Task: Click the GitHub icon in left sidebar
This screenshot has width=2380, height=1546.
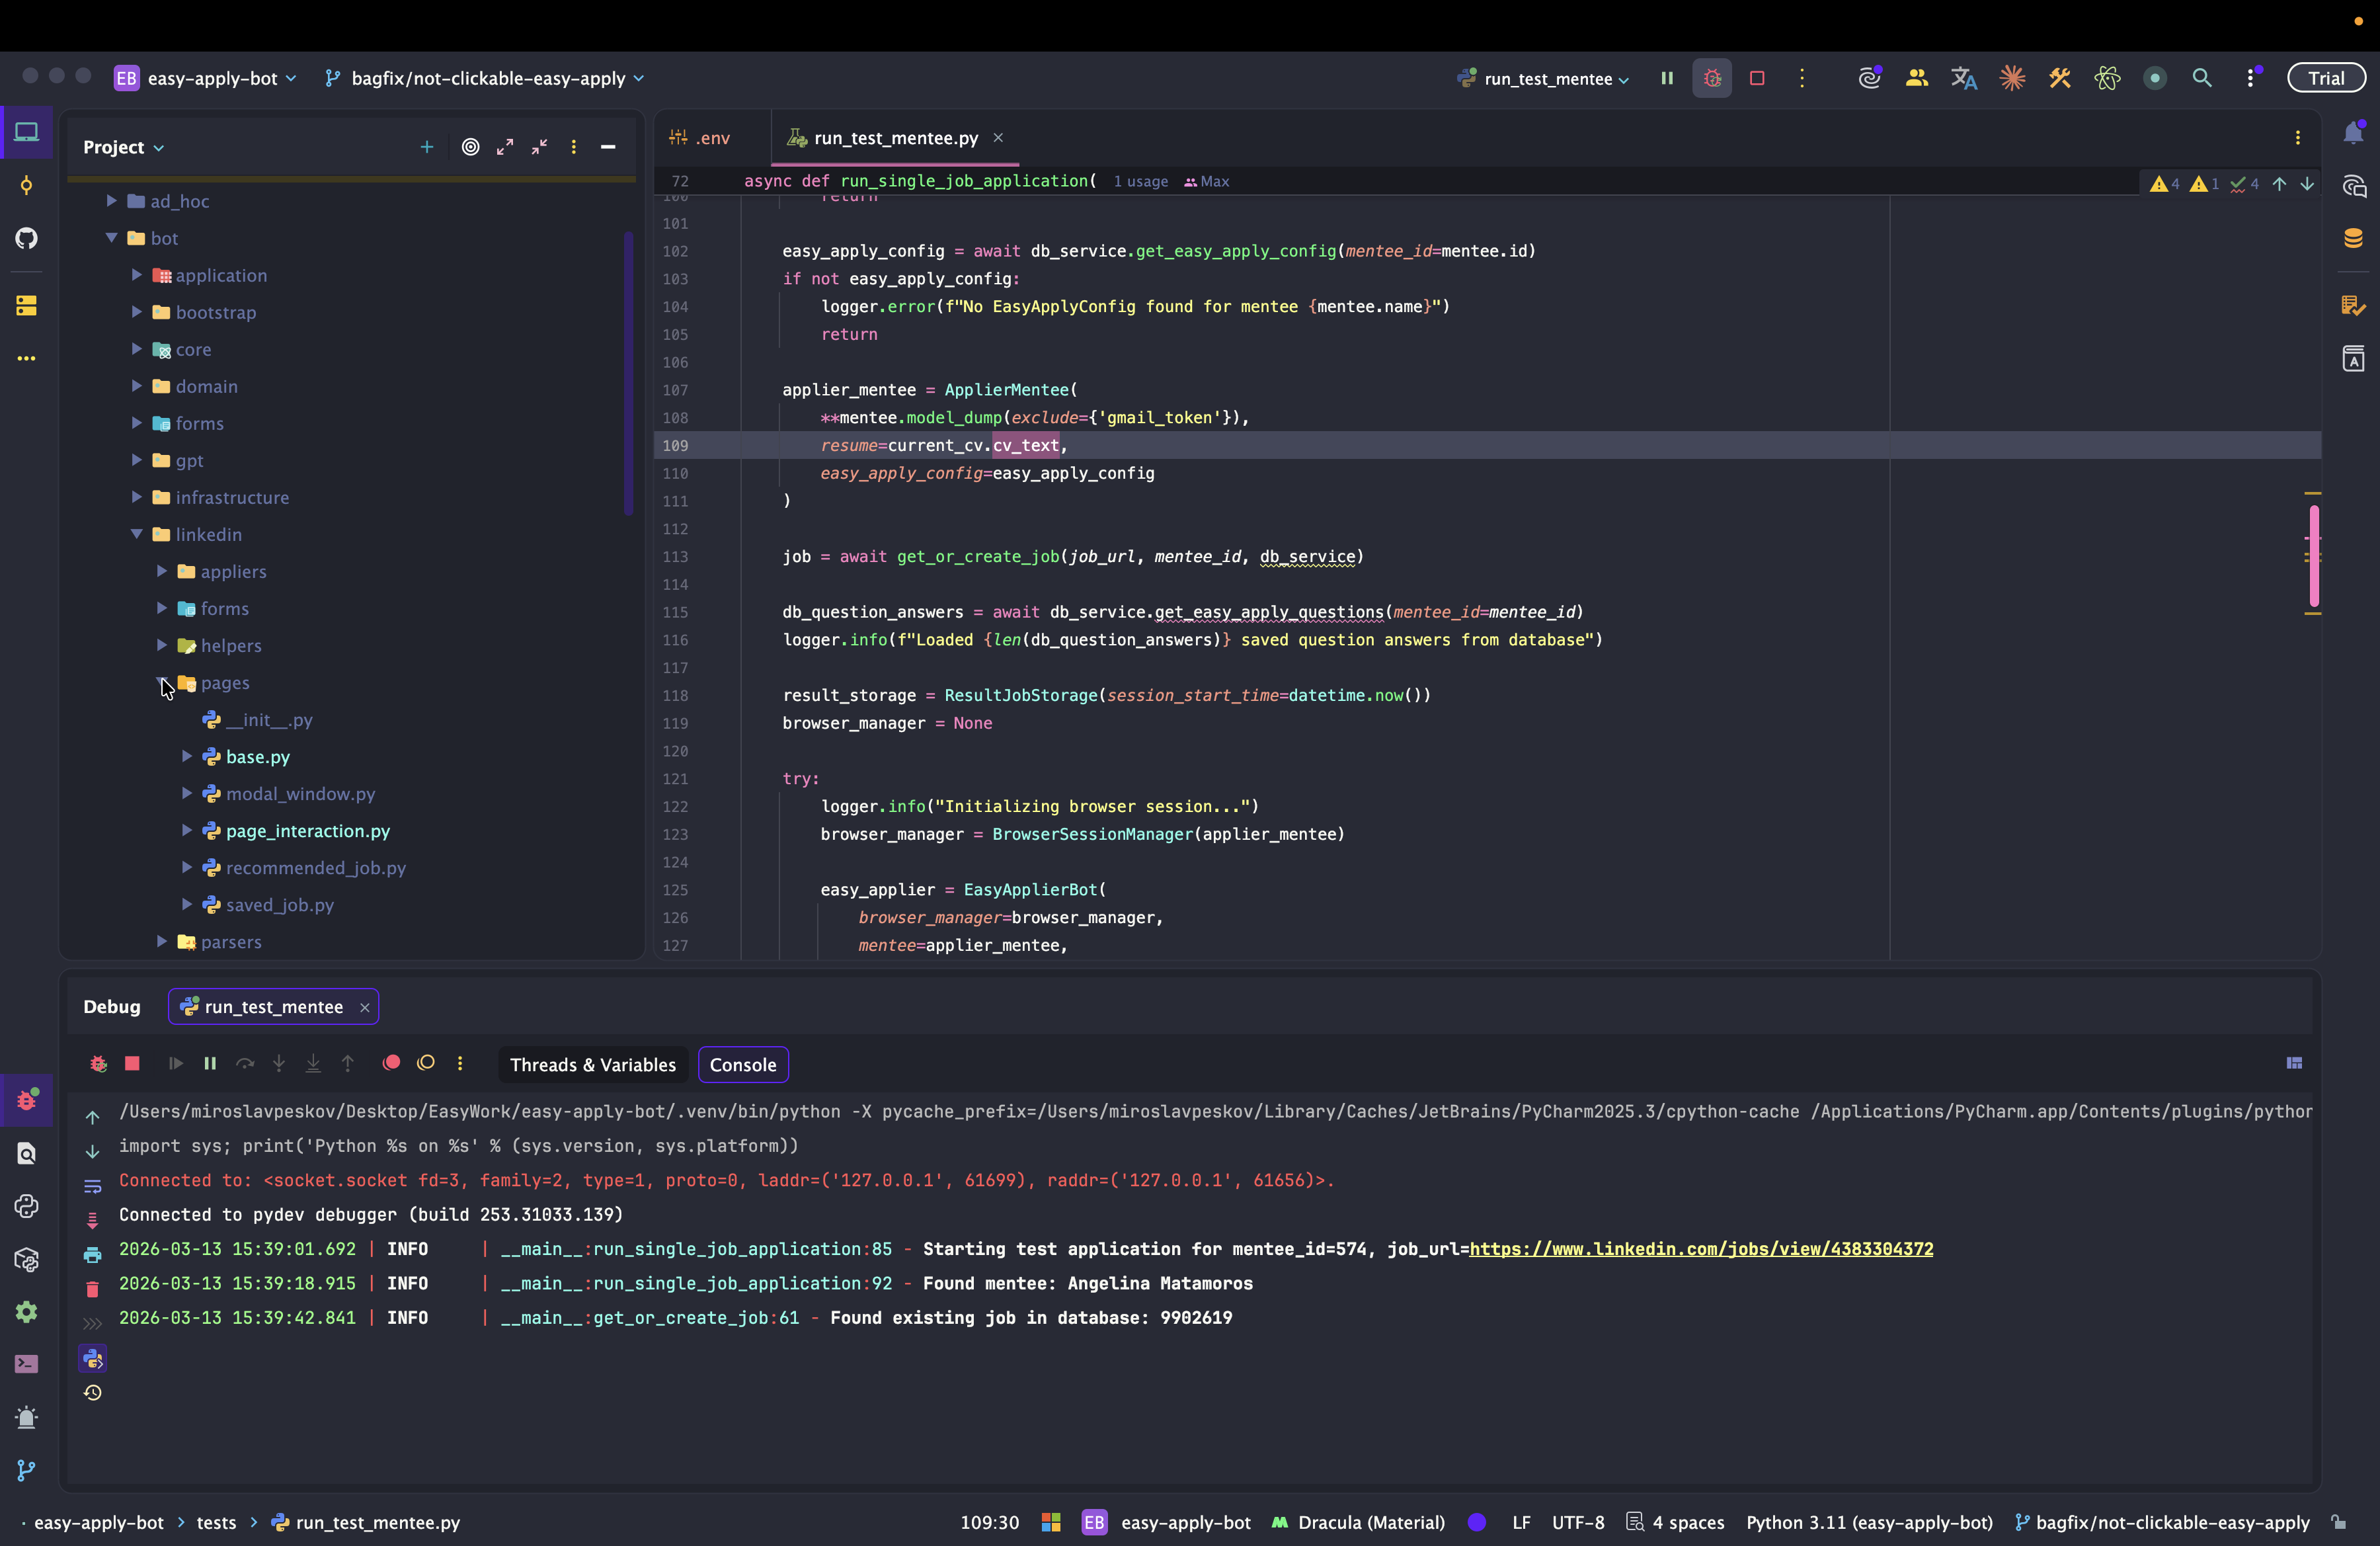Action: click(27, 238)
